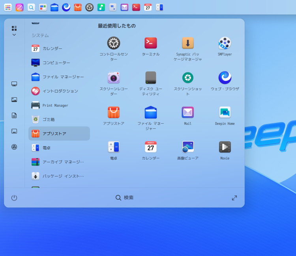Screen dimensions: 296x256
Task: Select イントロダクション in the app list
Action: (x=59, y=91)
